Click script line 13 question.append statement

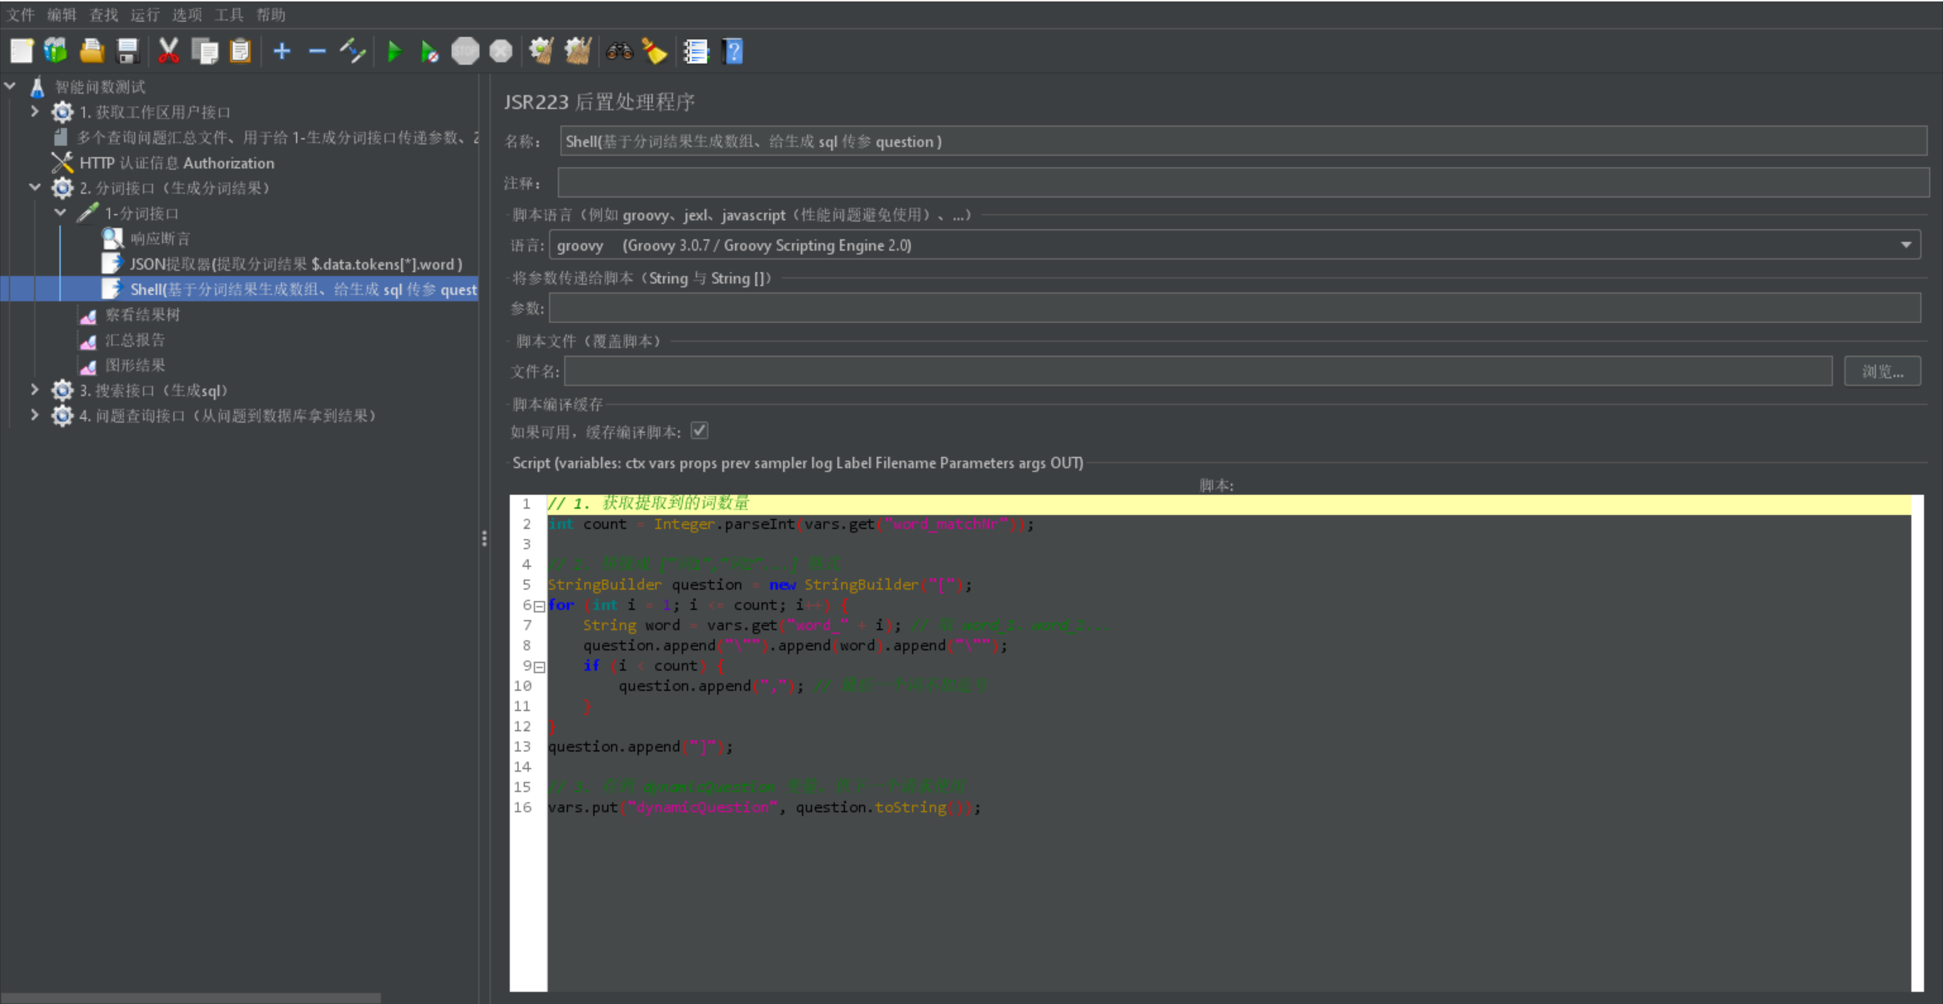[640, 746]
